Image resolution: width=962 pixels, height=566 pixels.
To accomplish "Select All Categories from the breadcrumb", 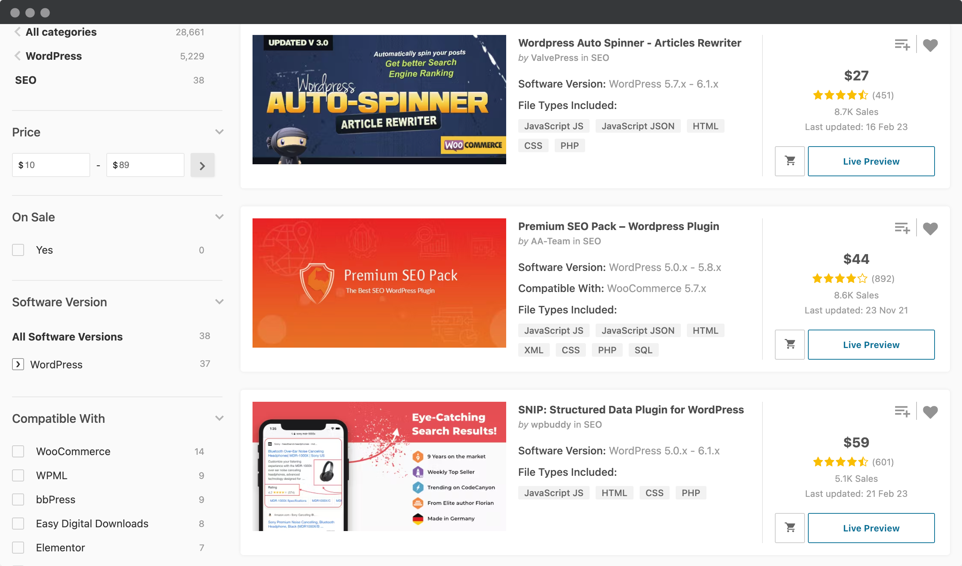I will 61,31.
